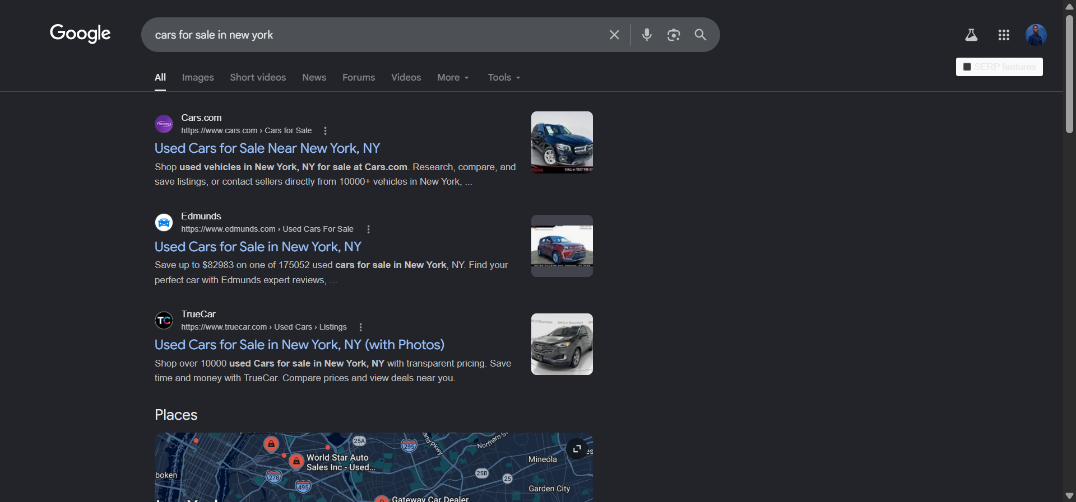Click the cars.com URL breadcrumb
This screenshot has width=1076, height=502.
[x=246, y=131]
